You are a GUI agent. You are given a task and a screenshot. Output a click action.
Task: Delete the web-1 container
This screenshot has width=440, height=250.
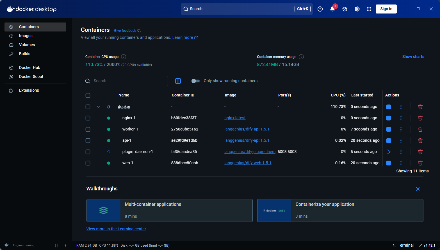tap(420, 163)
